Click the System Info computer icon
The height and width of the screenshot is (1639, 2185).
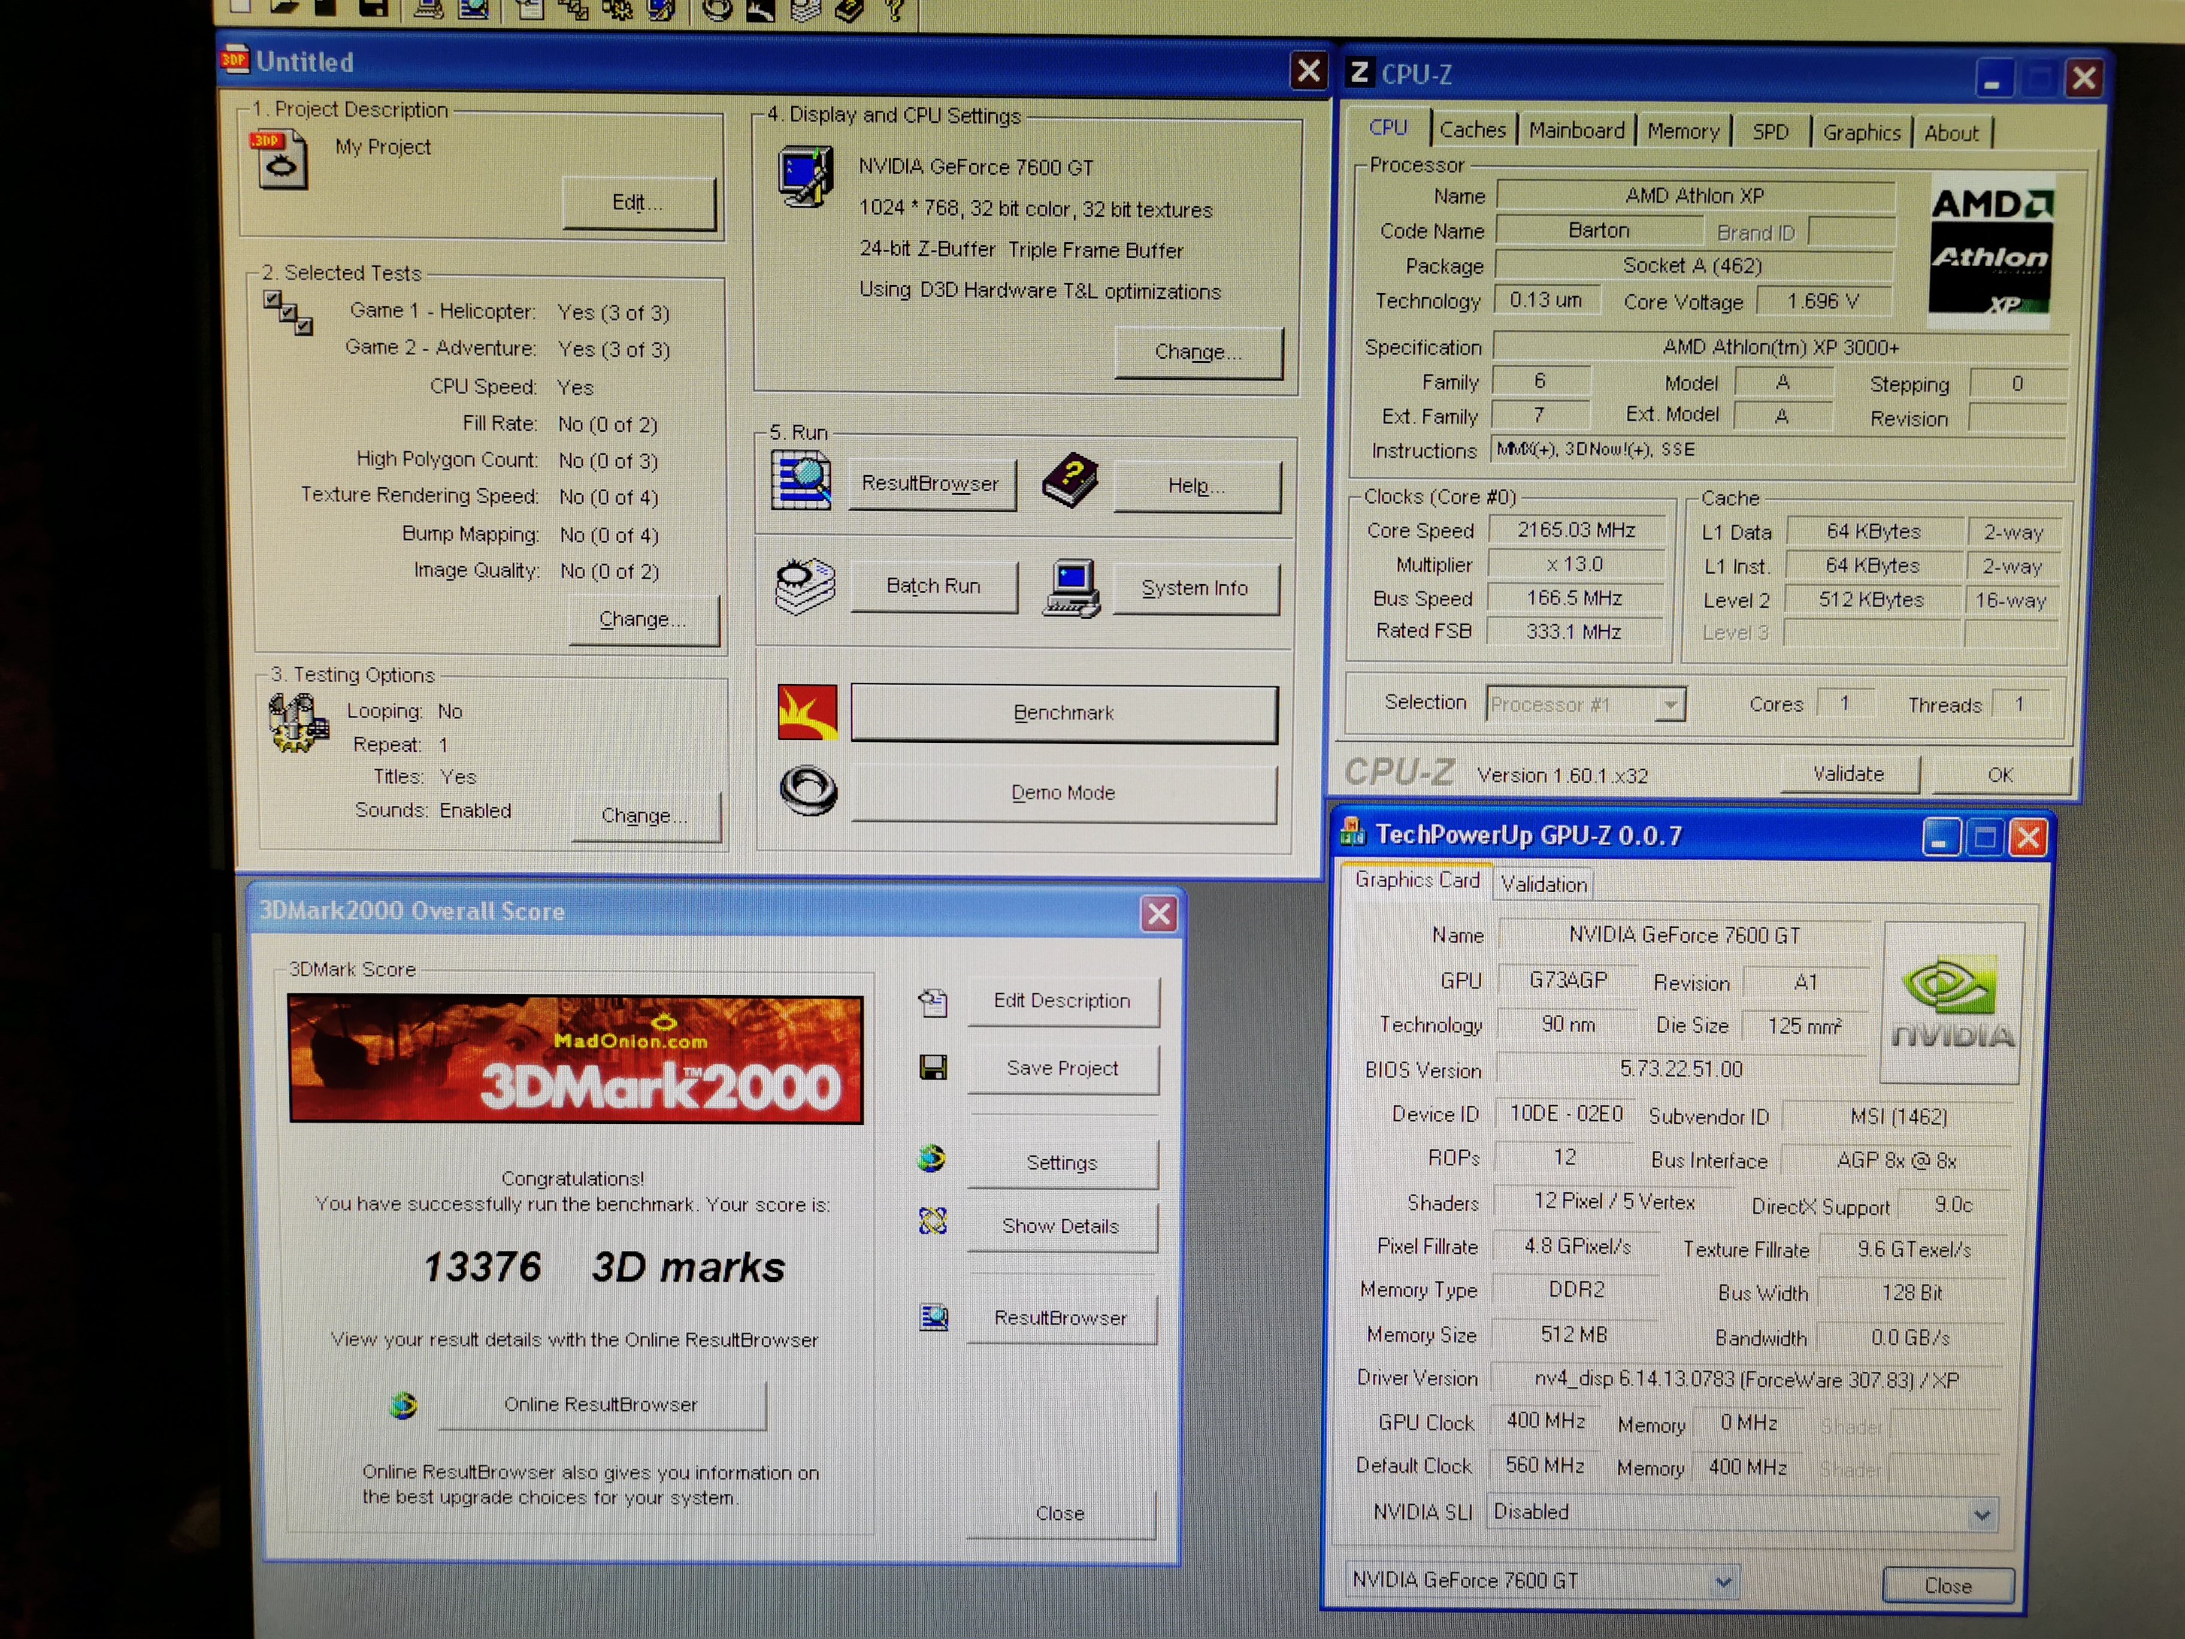click(1072, 588)
